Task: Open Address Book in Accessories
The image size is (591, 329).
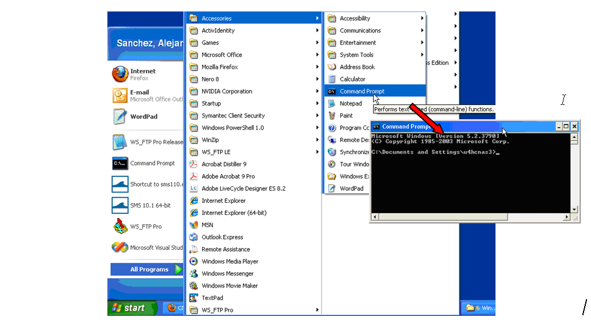Action: click(x=376, y=67)
